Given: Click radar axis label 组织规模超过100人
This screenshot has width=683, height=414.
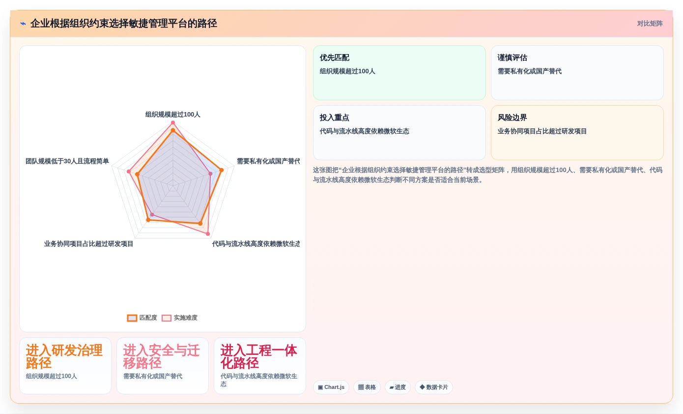Looking at the screenshot, I should pyautogui.click(x=173, y=115).
